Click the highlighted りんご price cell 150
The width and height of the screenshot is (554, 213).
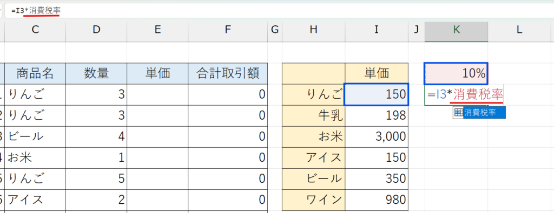click(x=377, y=95)
